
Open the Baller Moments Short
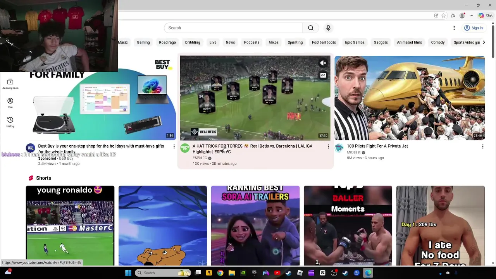point(348,226)
